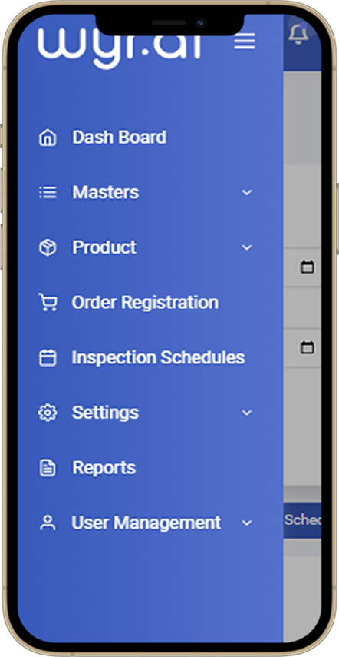Expand the Settings submenu chevron
Image resolution: width=339 pixels, height=657 pixels.
(247, 413)
